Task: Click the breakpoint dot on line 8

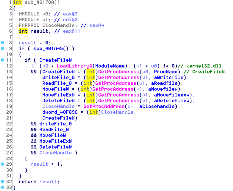Action: coord(2,43)
